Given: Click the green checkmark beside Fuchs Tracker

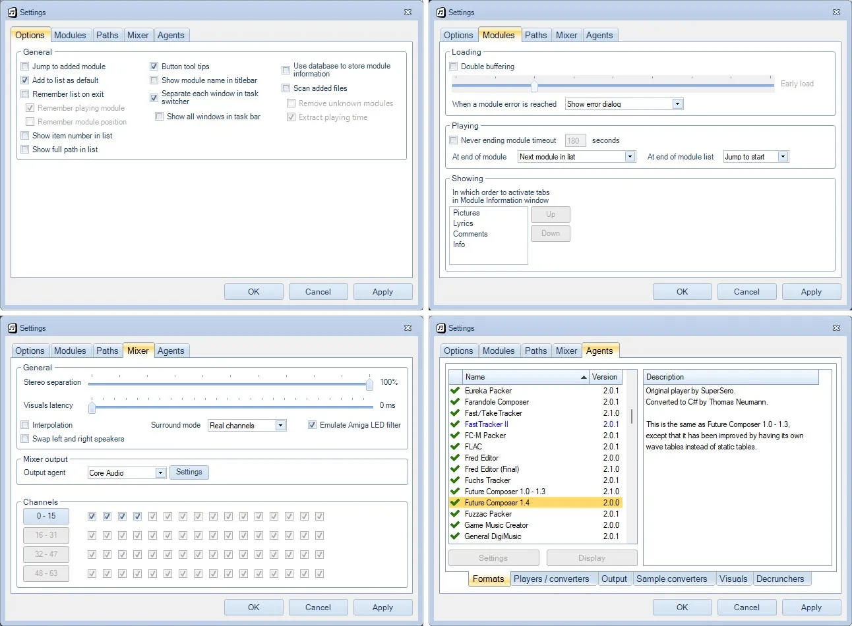Looking at the screenshot, I should [455, 480].
